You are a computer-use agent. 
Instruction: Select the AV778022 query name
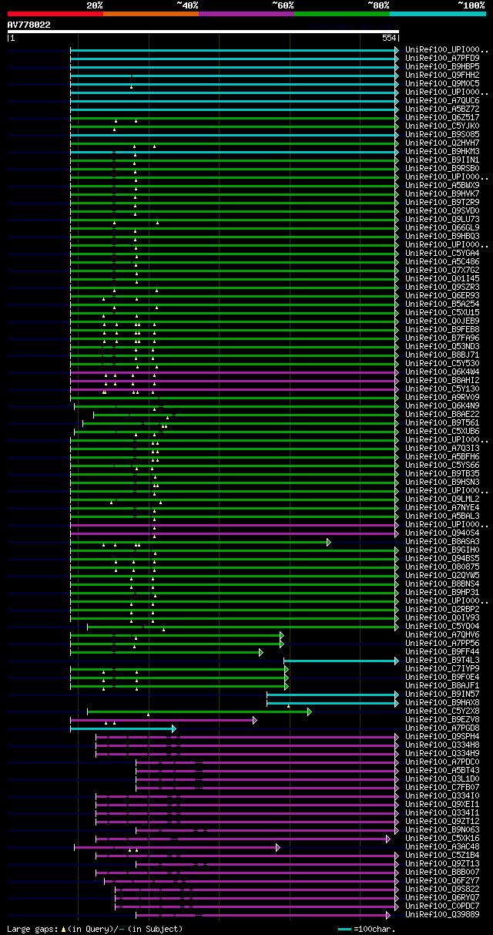[x=29, y=25]
